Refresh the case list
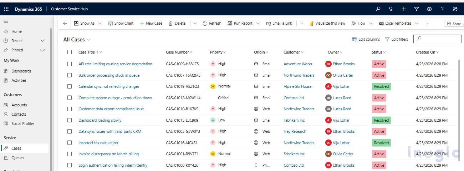The height and width of the screenshot is (171, 464). pyautogui.click(x=212, y=23)
